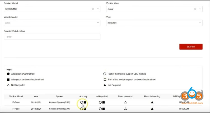
Task: Clear the Product Model selection
Action: click(x=93, y=9)
